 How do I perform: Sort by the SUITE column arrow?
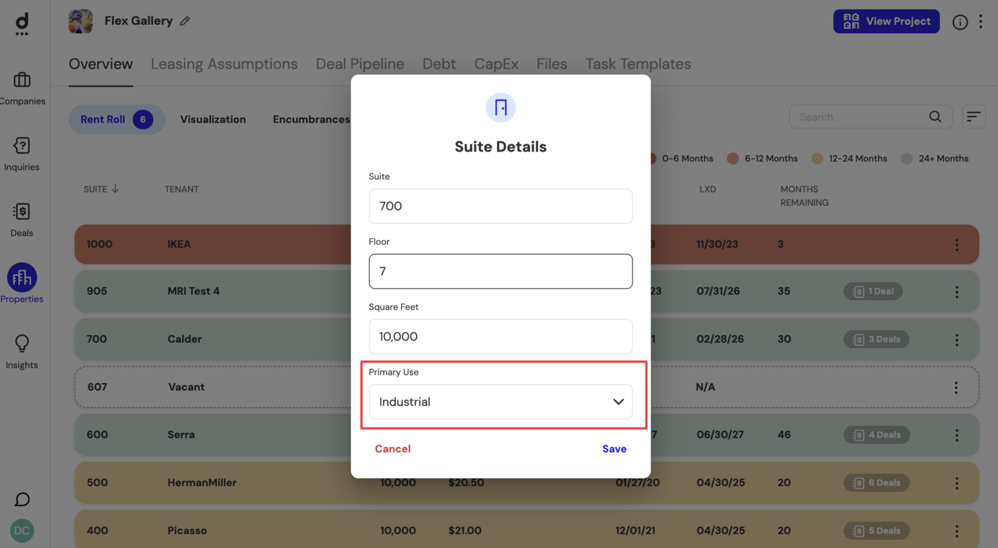pos(115,189)
